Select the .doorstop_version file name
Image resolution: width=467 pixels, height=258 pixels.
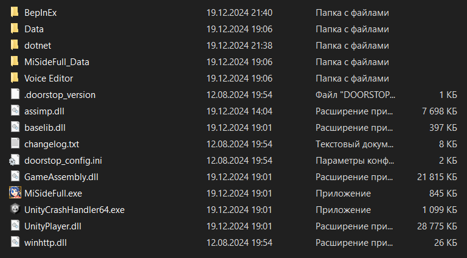coord(60,94)
